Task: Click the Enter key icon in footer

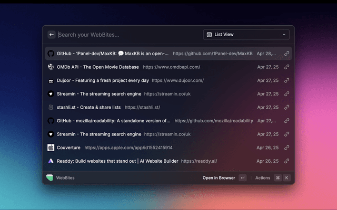Action: pyautogui.click(x=242, y=178)
